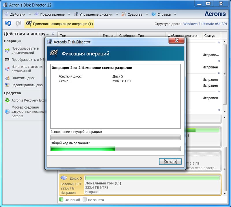Image resolution: width=231 pixels, height=207 pixels.
Task: Click the dialog title bar app icon
Action: click(x=50, y=42)
